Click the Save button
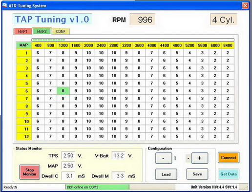Image resolution: width=252 pixels, height=192 pixels. (x=197, y=174)
